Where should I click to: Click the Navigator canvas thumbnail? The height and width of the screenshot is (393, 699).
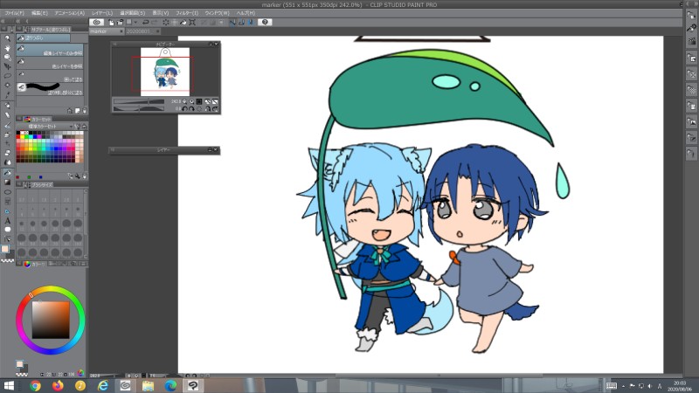[x=165, y=72]
